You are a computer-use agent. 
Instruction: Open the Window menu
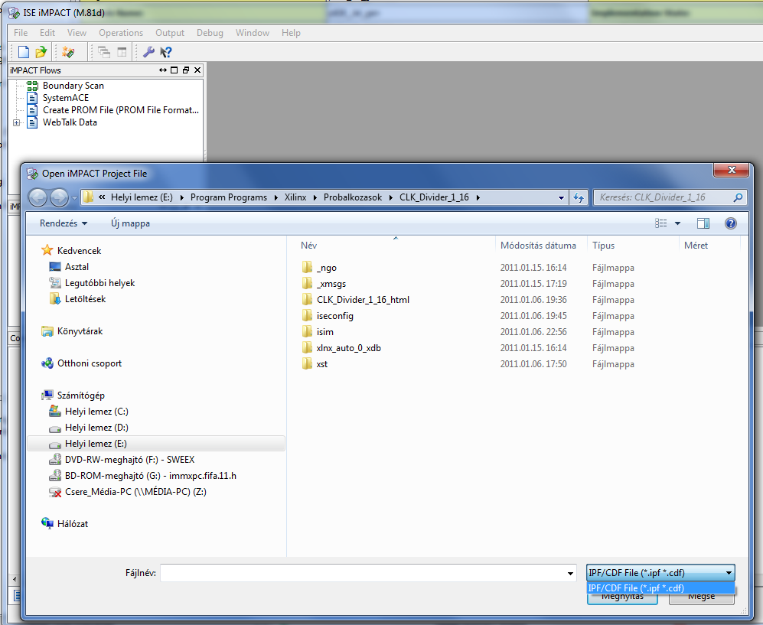[x=252, y=33]
